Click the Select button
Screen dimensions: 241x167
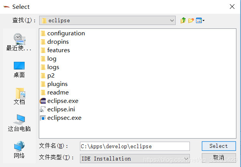click(219, 146)
